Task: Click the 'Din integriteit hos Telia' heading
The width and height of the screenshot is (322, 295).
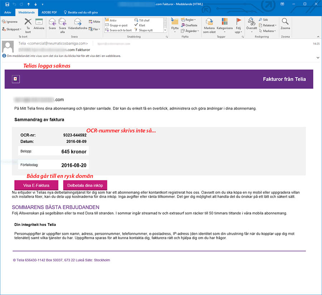Action: (35, 224)
